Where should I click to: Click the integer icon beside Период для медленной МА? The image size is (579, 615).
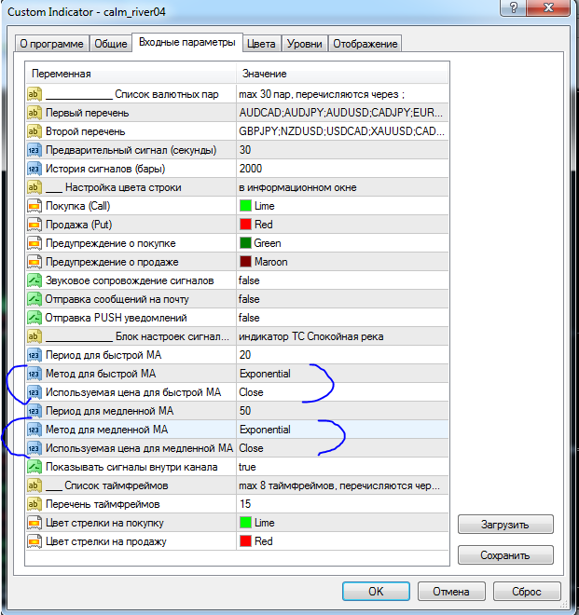click(34, 411)
